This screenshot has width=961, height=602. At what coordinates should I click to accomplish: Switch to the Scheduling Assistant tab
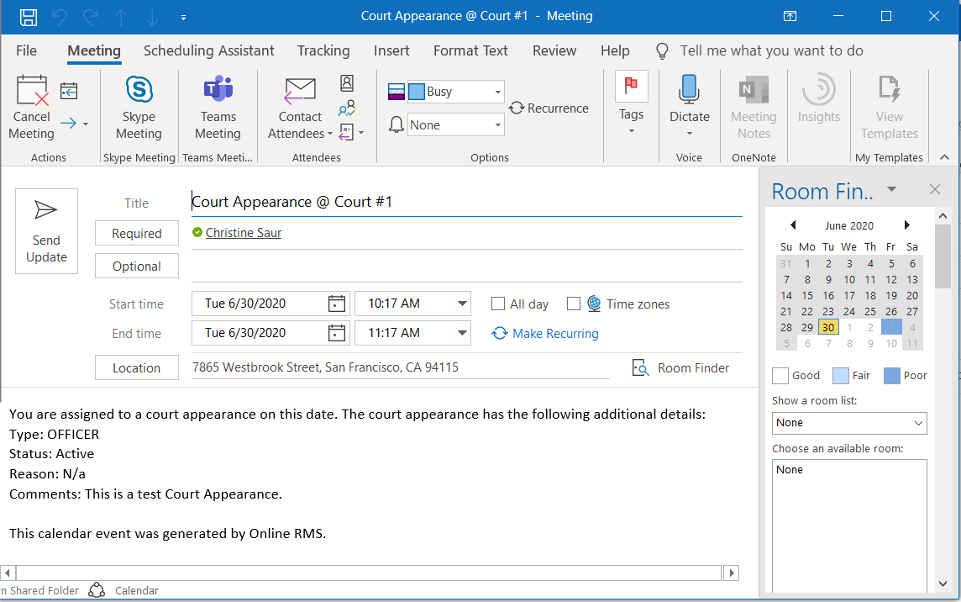coord(208,50)
